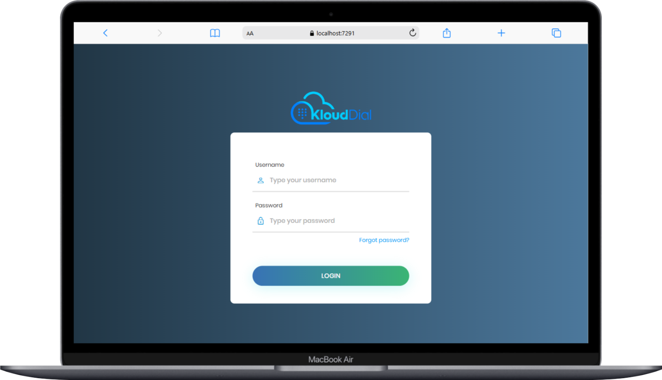
Task: Open the bookmarks book icon
Action: tap(215, 33)
